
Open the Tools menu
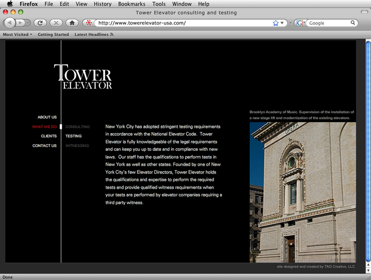pos(159,4)
